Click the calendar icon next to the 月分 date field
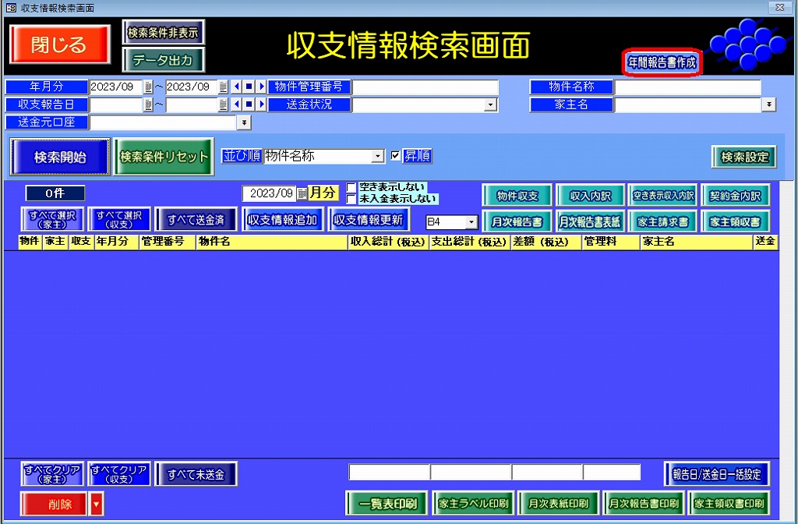This screenshot has width=798, height=524. tap(302, 193)
